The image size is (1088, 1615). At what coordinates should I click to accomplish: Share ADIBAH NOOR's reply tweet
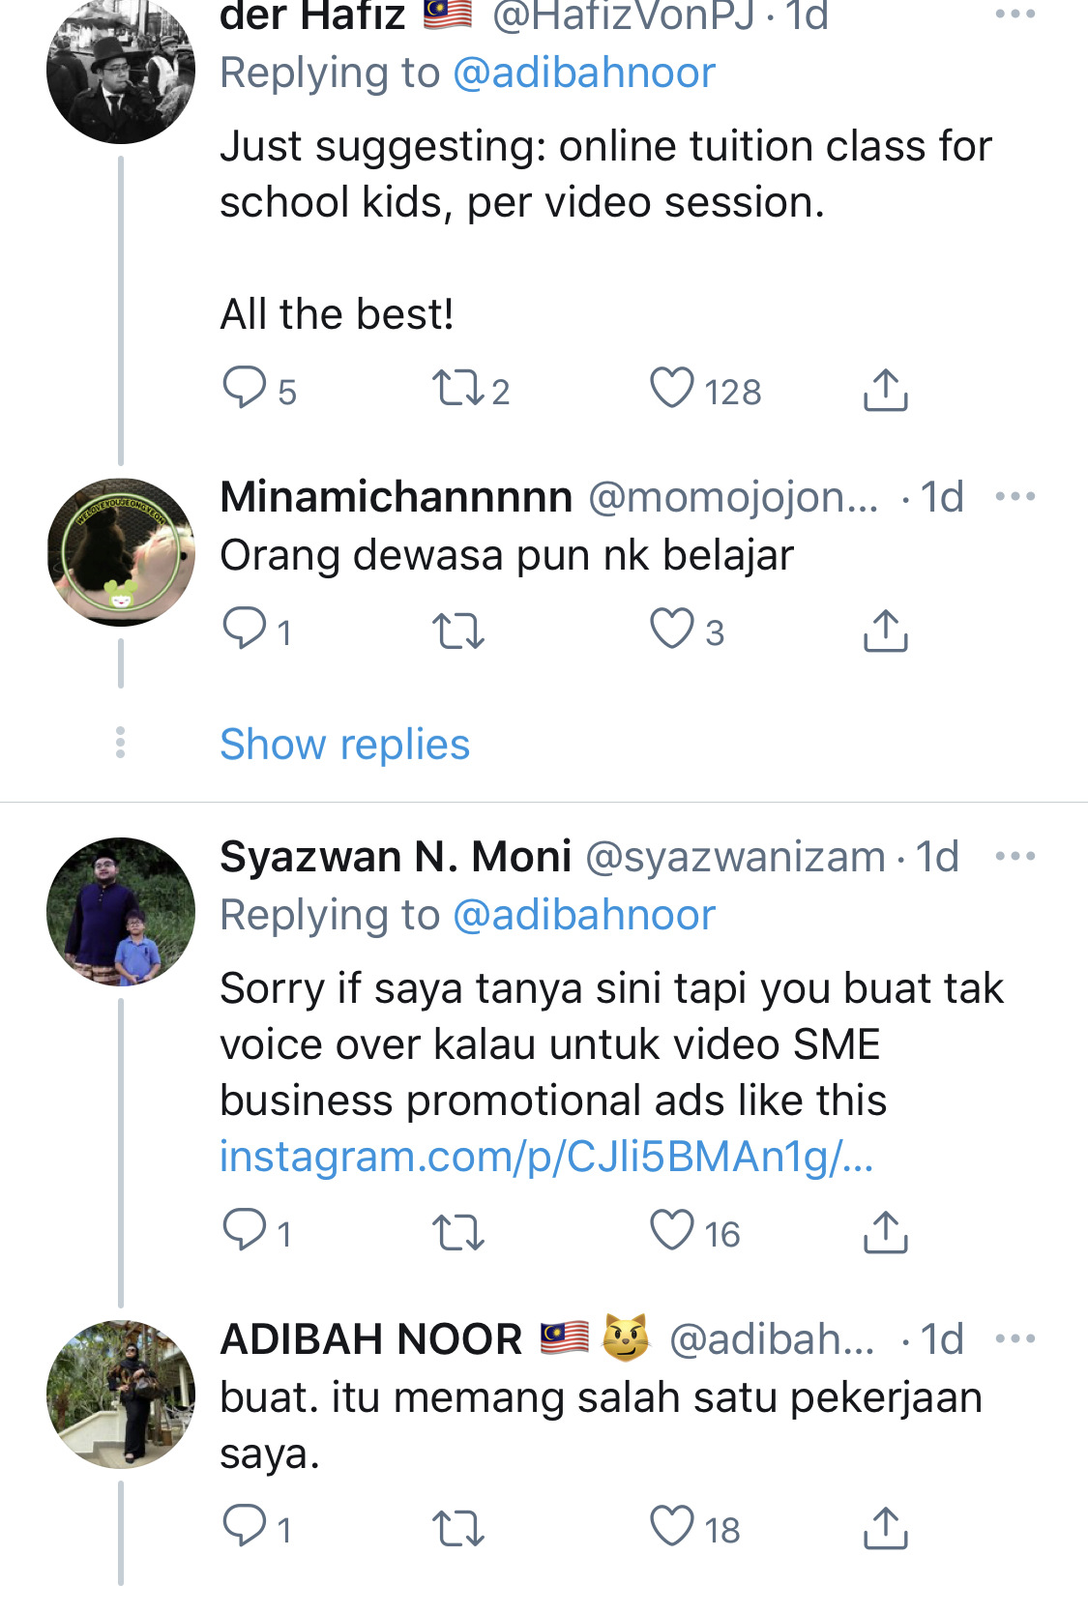click(x=885, y=1528)
